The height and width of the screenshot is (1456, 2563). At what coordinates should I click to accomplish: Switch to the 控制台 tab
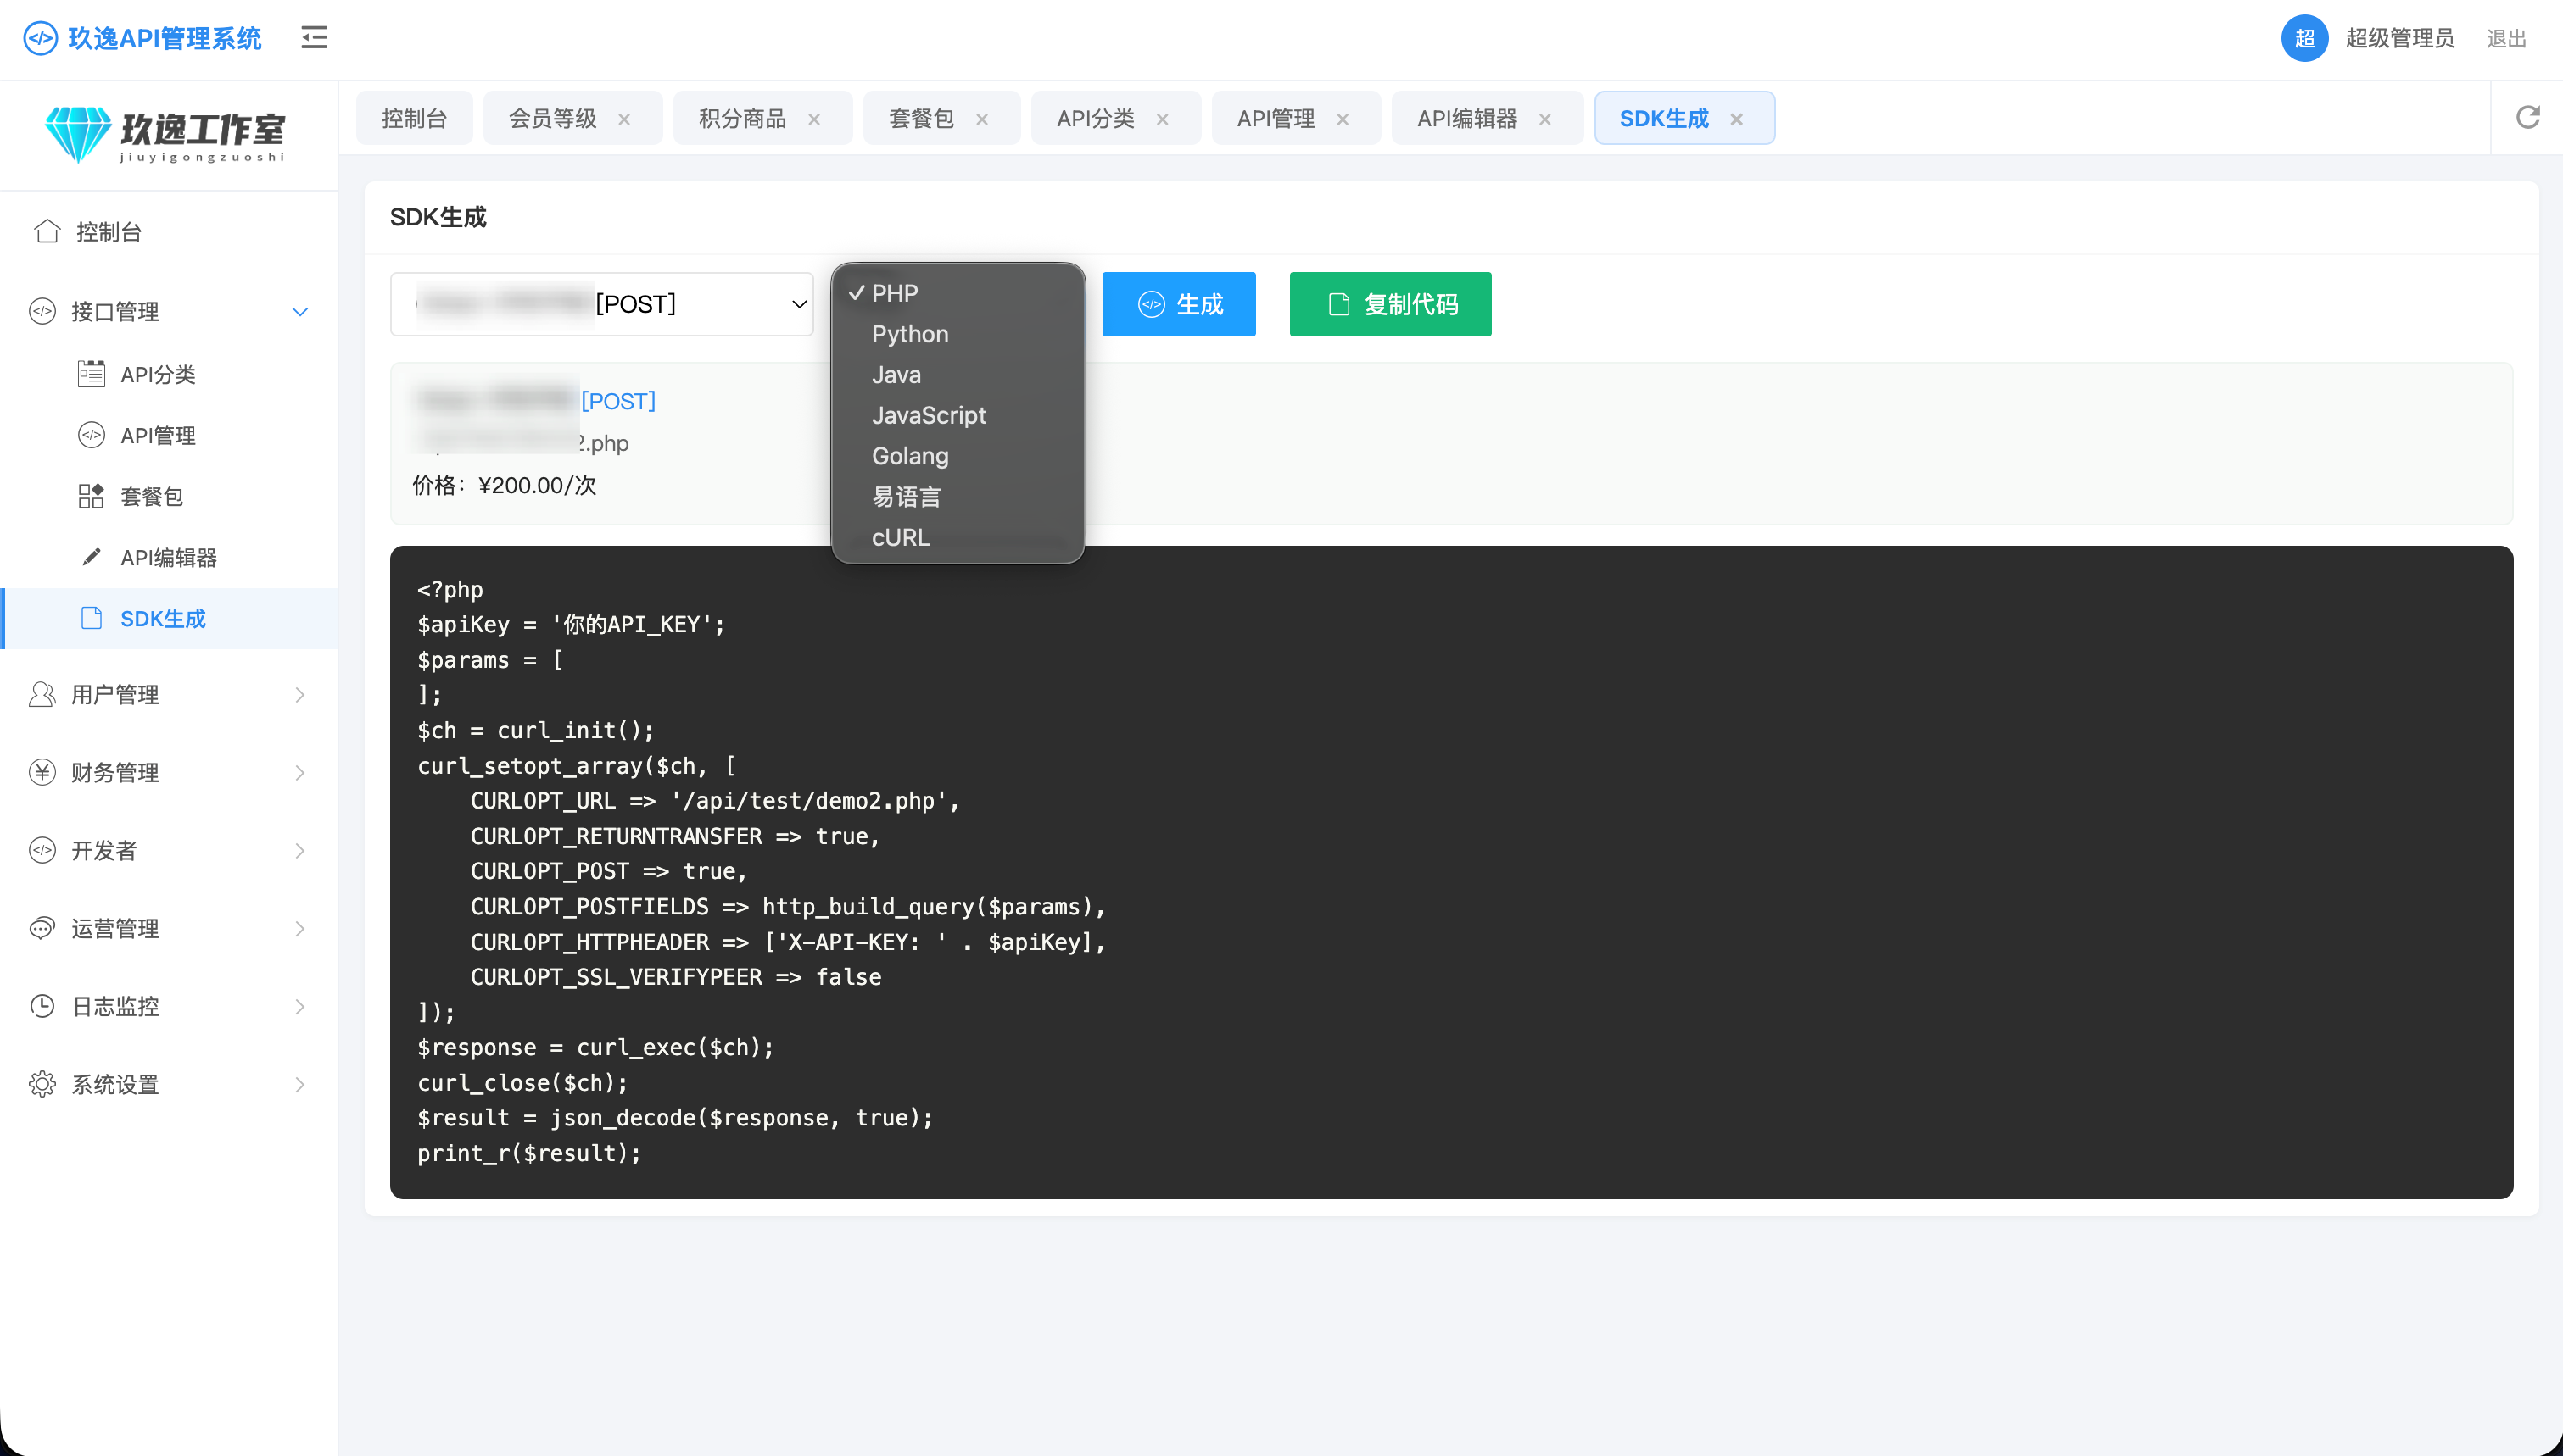[x=414, y=118]
